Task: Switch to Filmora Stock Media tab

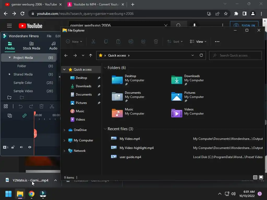Action: pyautogui.click(x=32, y=46)
